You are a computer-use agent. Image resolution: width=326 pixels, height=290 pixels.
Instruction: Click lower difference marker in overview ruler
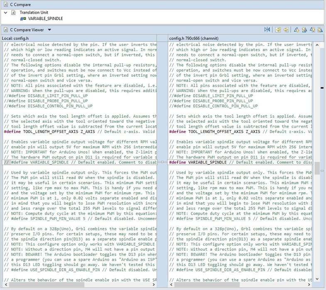tap(322, 171)
